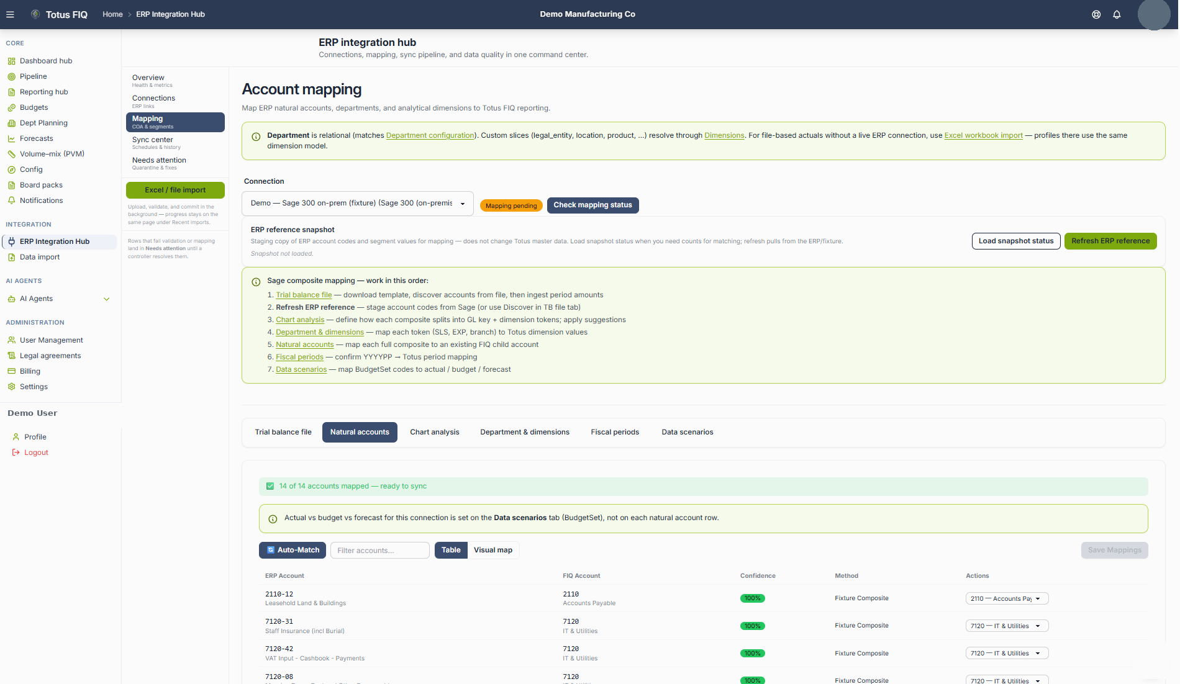
Task: Click the Excel / file import button
Action: [x=175, y=190]
